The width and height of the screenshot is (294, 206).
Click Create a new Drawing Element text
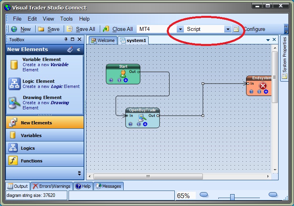(x=46, y=105)
